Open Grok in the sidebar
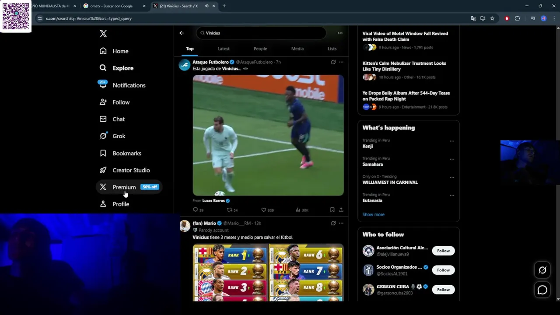The image size is (560, 315). click(x=112, y=136)
